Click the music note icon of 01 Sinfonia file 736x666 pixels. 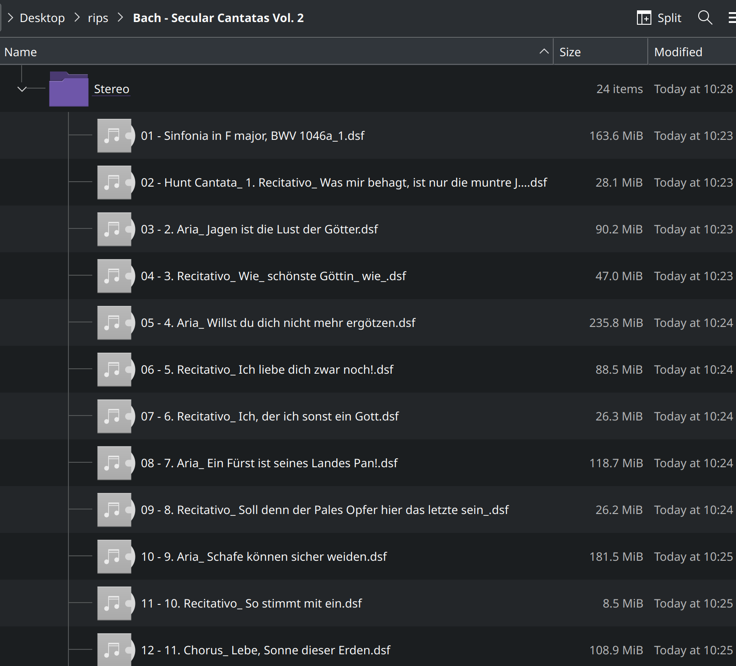(115, 135)
